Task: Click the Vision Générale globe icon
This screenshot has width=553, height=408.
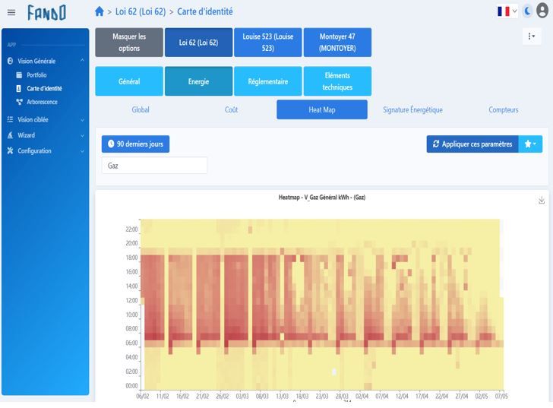Action: pyautogui.click(x=10, y=61)
